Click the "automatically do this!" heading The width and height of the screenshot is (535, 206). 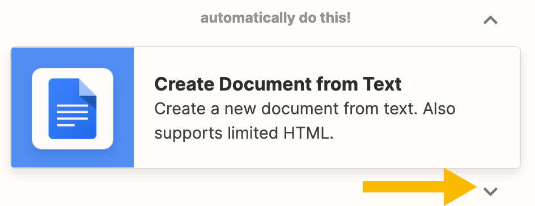tap(275, 18)
